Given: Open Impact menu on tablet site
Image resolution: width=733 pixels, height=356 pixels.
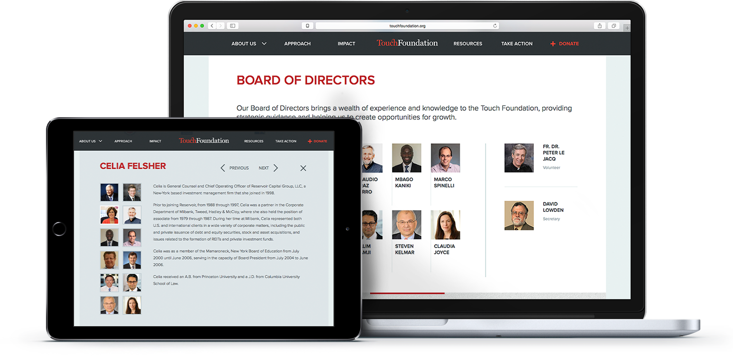Looking at the screenshot, I should [155, 141].
